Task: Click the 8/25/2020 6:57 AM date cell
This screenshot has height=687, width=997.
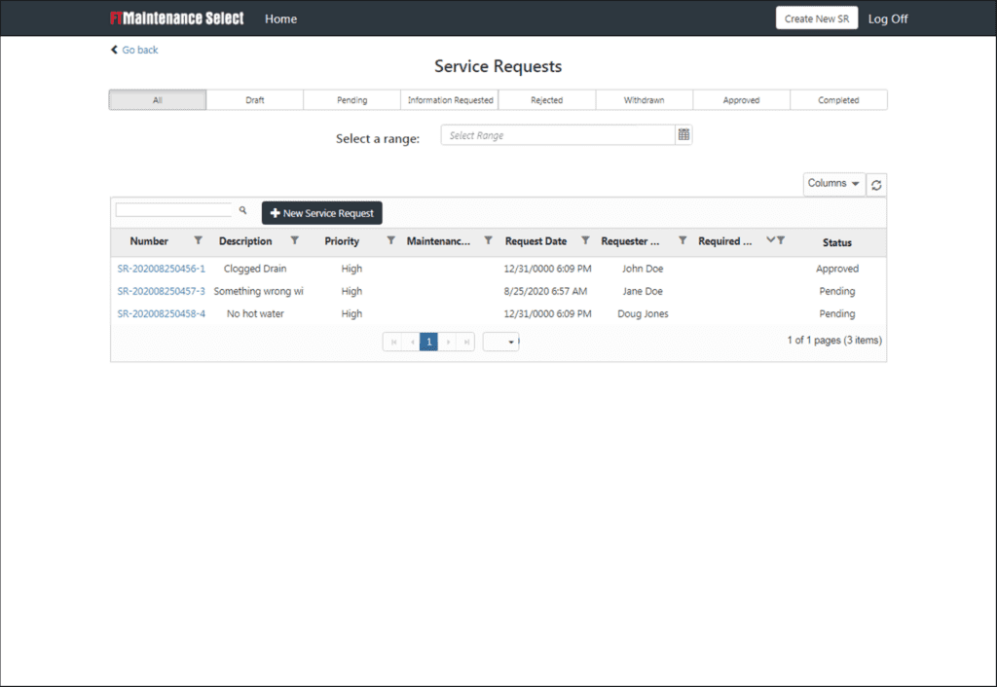Action: point(545,291)
